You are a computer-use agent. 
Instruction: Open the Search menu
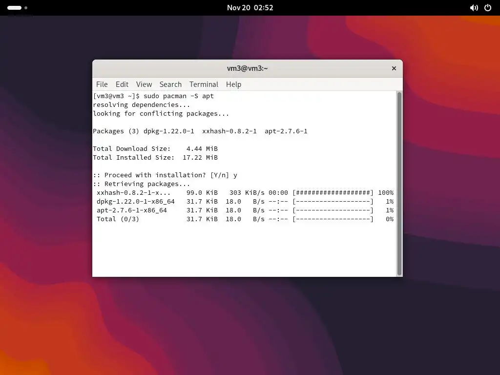pos(170,84)
